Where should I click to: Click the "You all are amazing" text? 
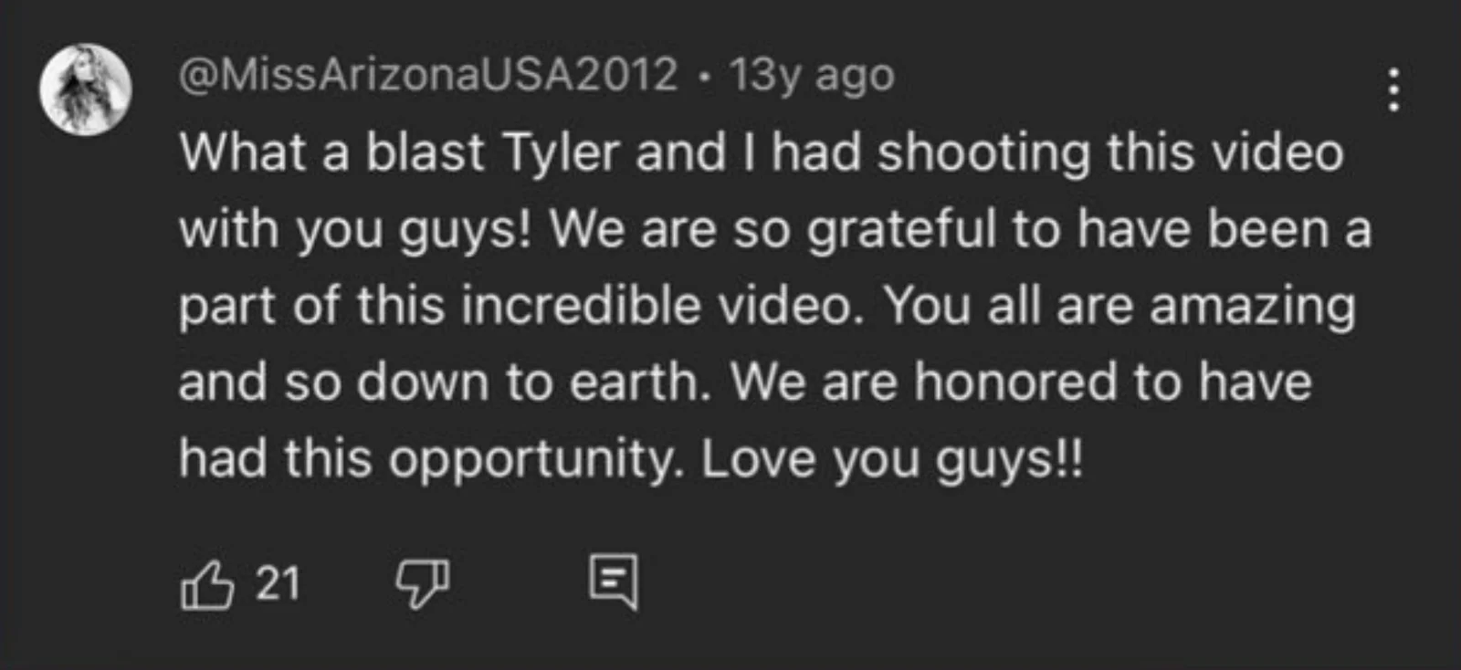point(1119,306)
